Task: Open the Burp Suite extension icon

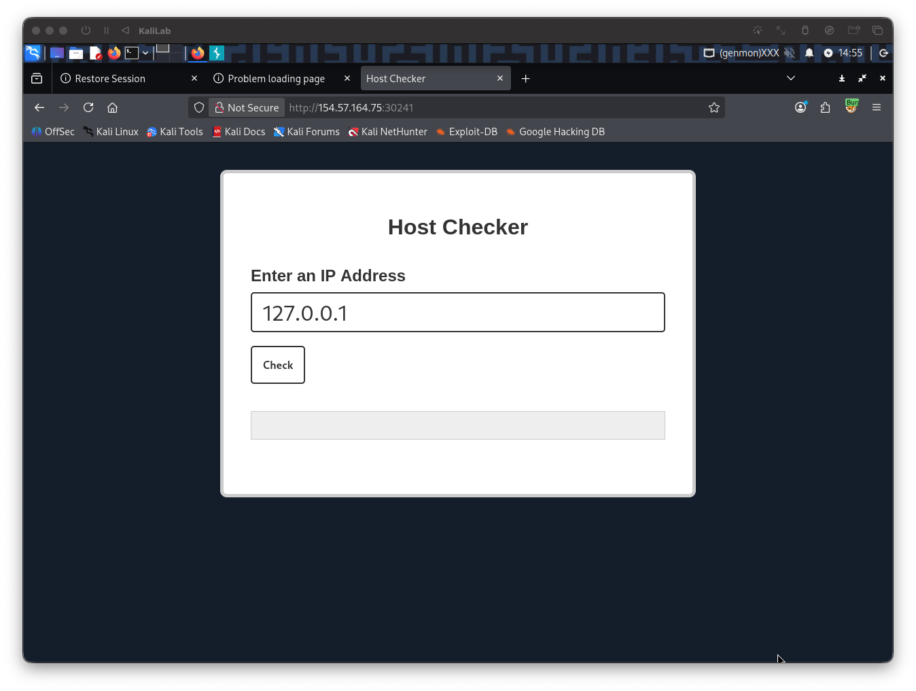Action: click(851, 107)
